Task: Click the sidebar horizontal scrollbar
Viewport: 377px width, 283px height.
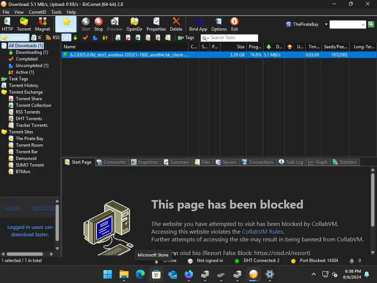Action: point(25,254)
